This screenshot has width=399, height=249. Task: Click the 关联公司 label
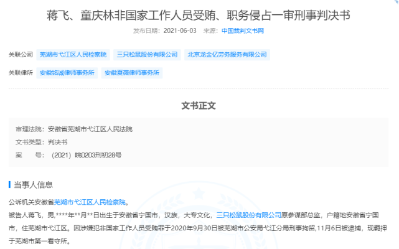pyautogui.click(x=21, y=55)
